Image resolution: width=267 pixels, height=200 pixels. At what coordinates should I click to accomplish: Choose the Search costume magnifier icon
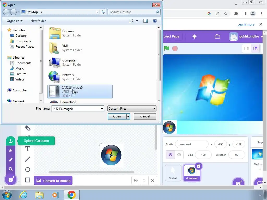[x=10, y=169]
